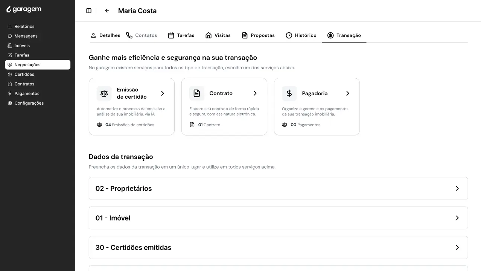Click the 30 - Certidões emitidas row label
The height and width of the screenshot is (271, 481).
[133, 248]
